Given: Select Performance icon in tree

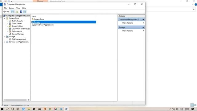Looking at the screenshot, I should (x=10, y=31).
